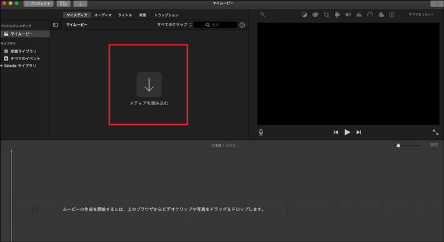Enter fullscreen playback with the arrows icon

pyautogui.click(x=436, y=132)
